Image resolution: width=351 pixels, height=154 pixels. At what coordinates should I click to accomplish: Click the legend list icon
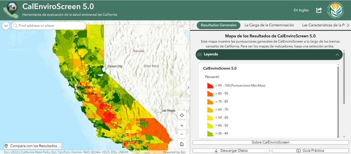pos(200,55)
